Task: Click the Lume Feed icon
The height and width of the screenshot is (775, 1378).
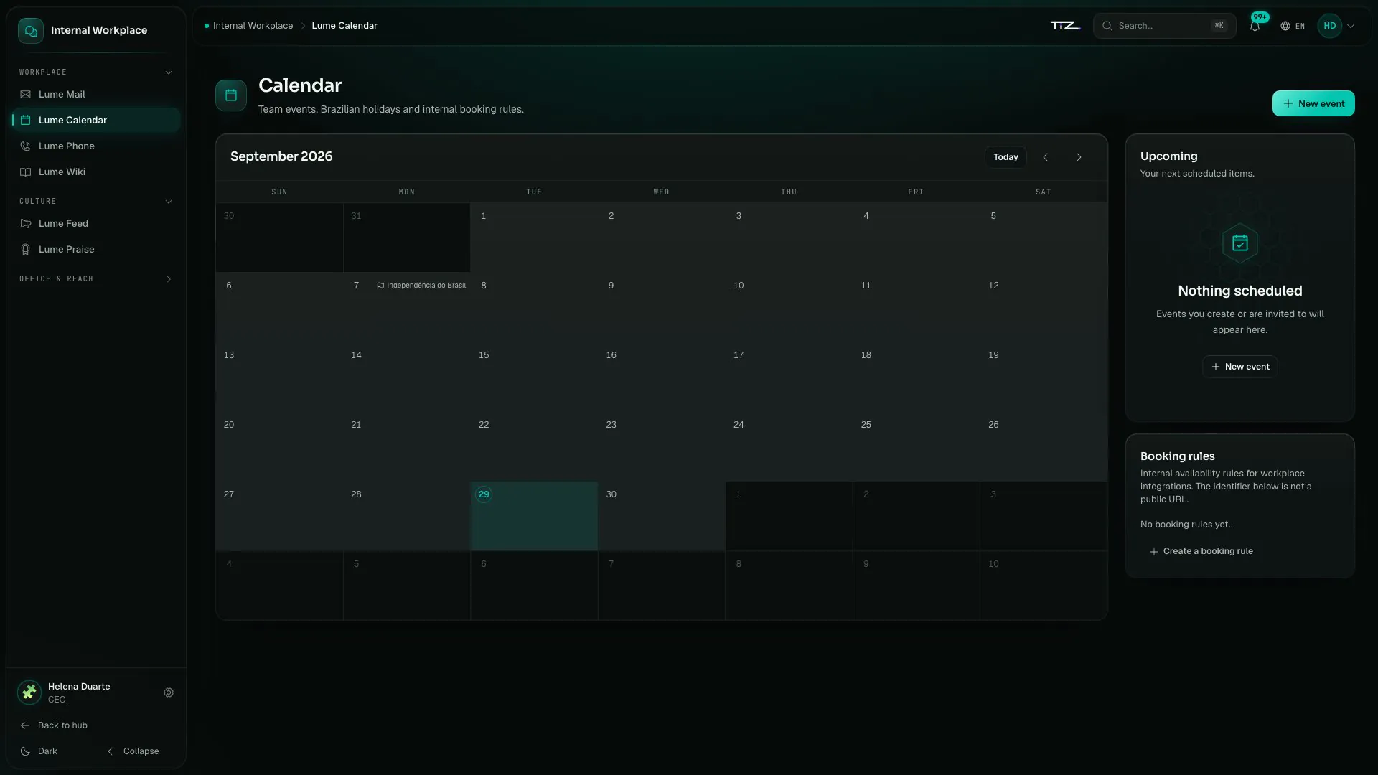Action: (x=26, y=223)
